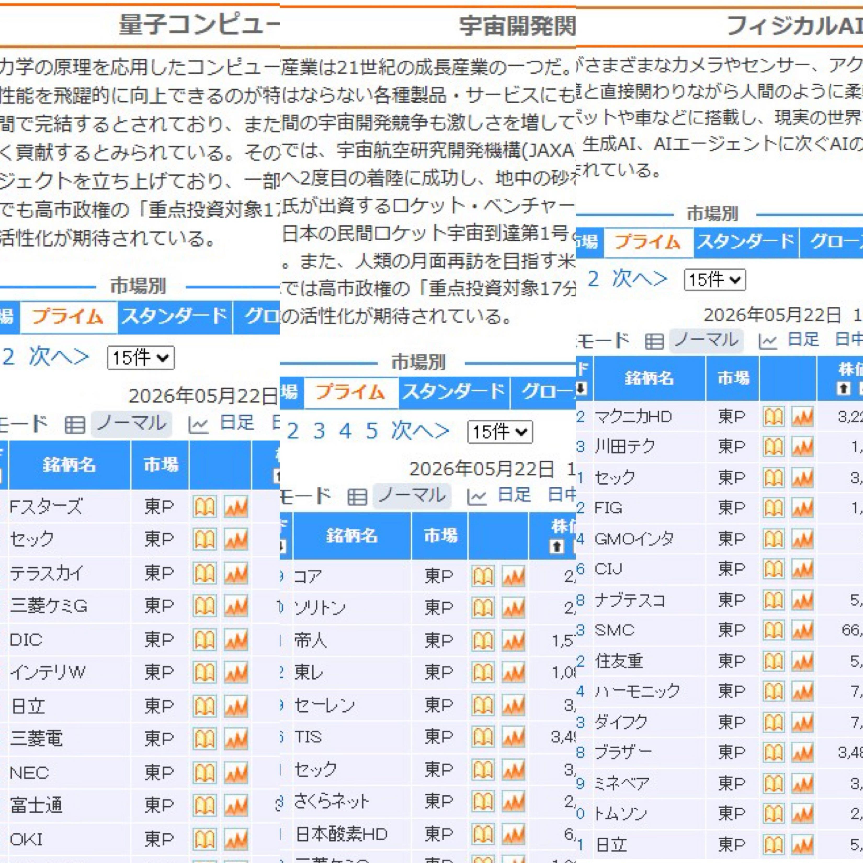863x863 pixels.
Task: Open 東レ chart icon
Action: (513, 672)
